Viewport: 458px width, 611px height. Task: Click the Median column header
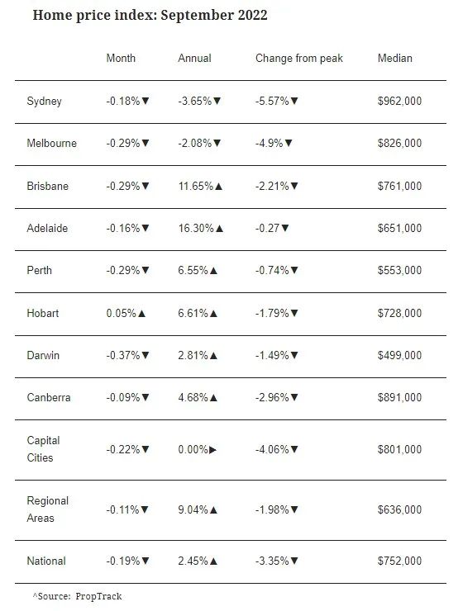(x=395, y=58)
